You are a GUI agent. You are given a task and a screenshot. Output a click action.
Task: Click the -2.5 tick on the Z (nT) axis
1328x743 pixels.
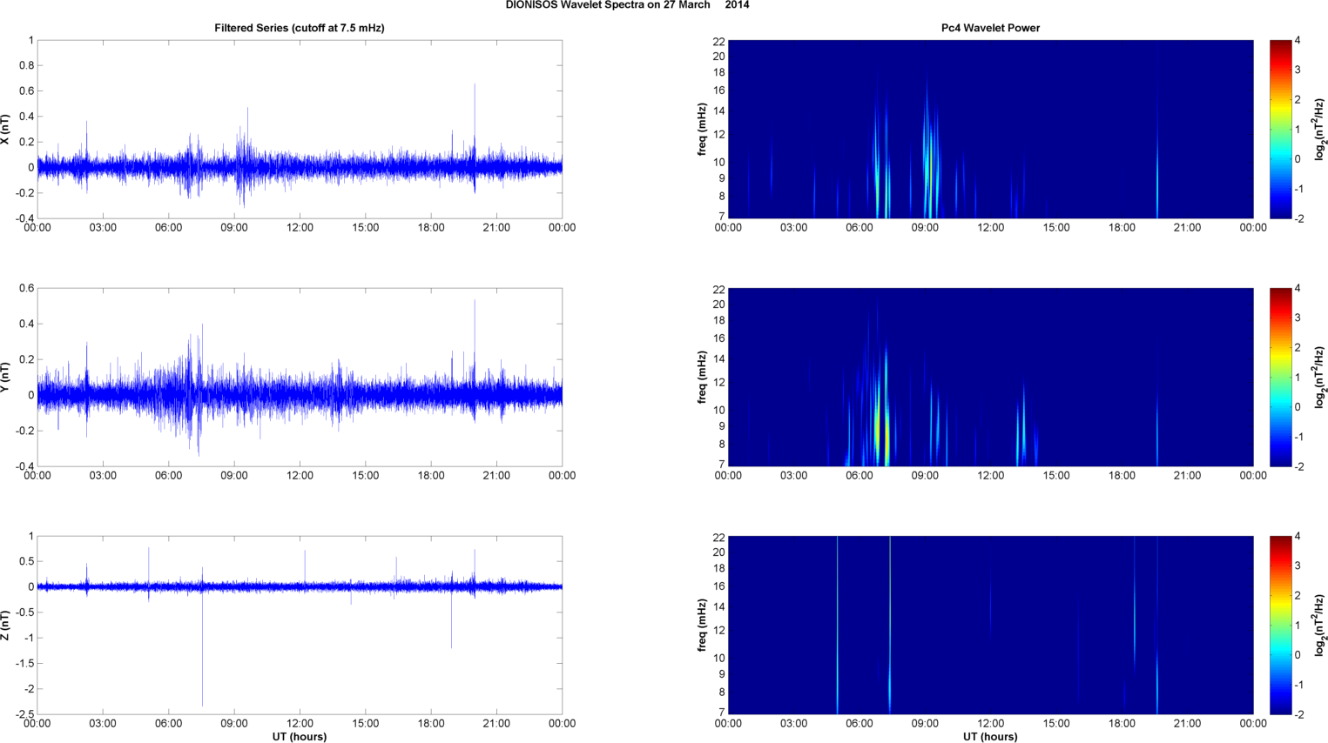pos(24,714)
